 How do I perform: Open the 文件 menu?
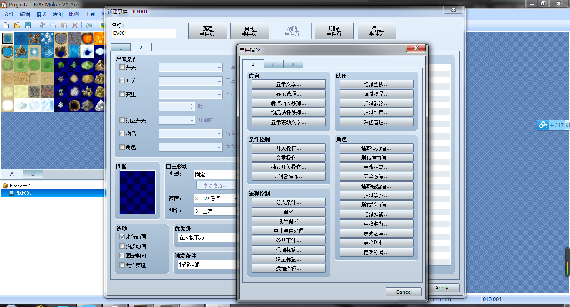tap(9, 14)
